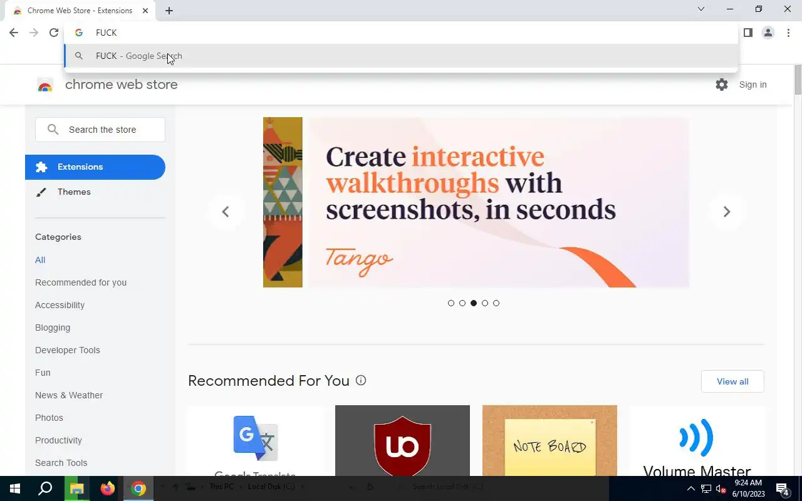Open the web store settings gear
Image resolution: width=802 pixels, height=501 pixels.
tap(722, 85)
